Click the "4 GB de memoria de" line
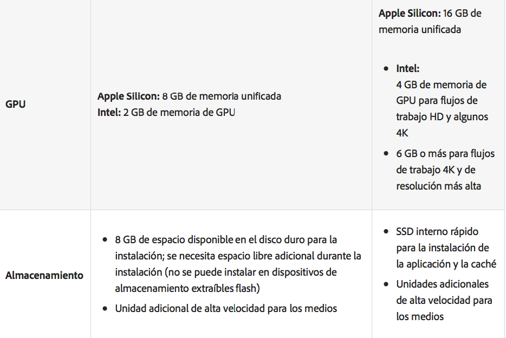This screenshot has height=338, width=506. pos(442,85)
